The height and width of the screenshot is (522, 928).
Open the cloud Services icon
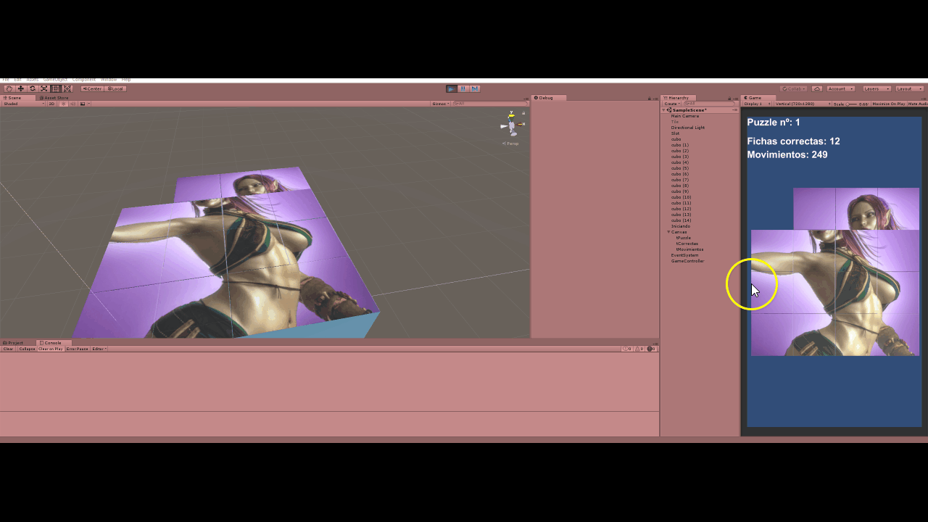coord(817,88)
